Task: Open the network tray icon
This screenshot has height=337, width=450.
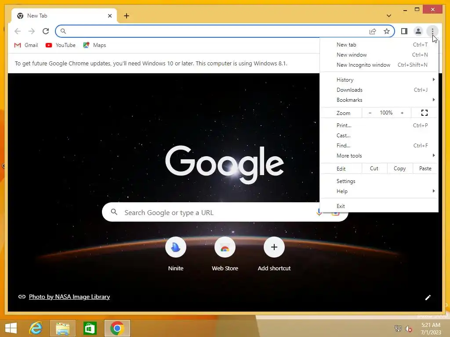Action: pos(398,329)
